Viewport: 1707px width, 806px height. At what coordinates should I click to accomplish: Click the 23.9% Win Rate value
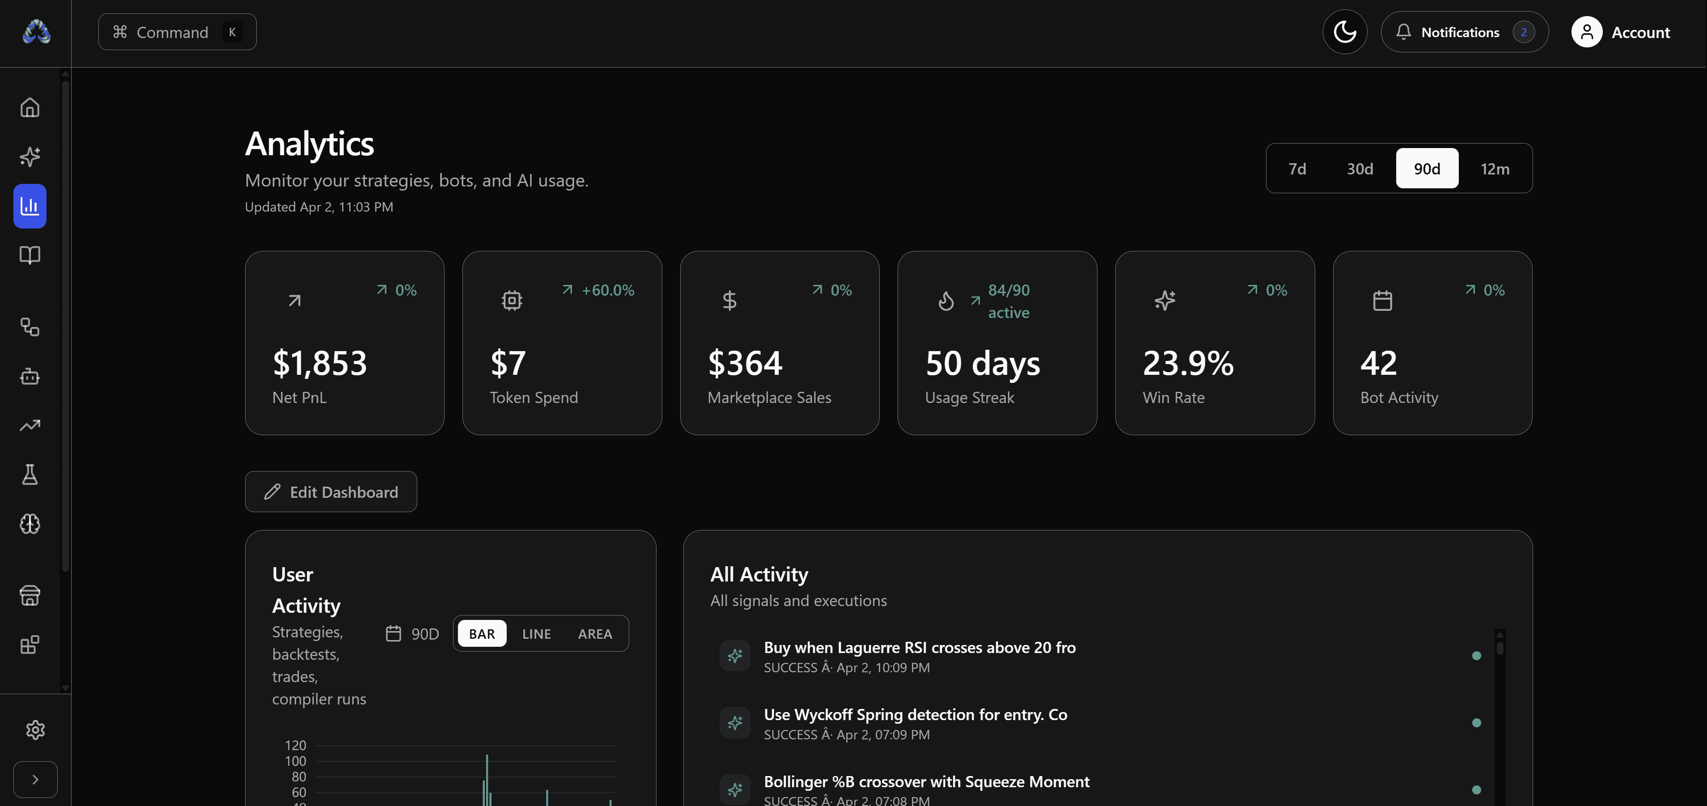(1187, 363)
